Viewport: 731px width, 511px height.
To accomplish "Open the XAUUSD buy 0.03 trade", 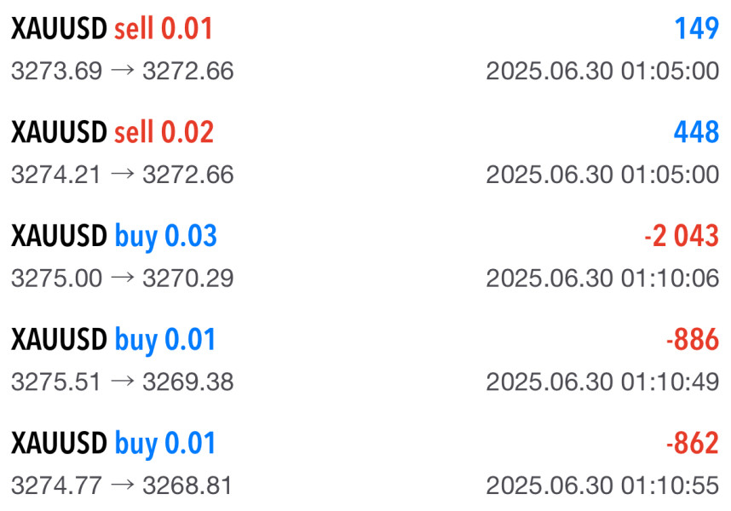I will [113, 237].
